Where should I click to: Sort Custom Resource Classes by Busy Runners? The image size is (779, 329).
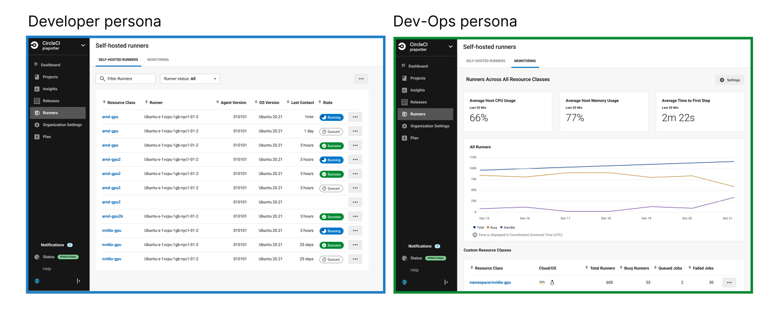(x=635, y=268)
